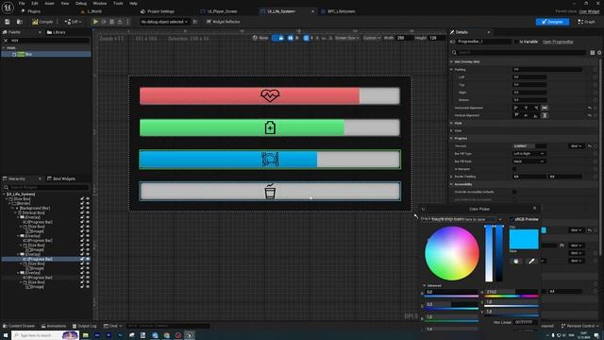604x340 pixels.
Task: Set horizontal alignment to left
Action: (x=516, y=108)
